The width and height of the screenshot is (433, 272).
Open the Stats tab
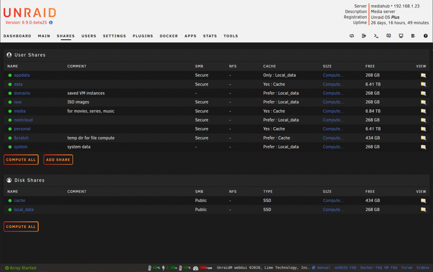click(x=210, y=36)
